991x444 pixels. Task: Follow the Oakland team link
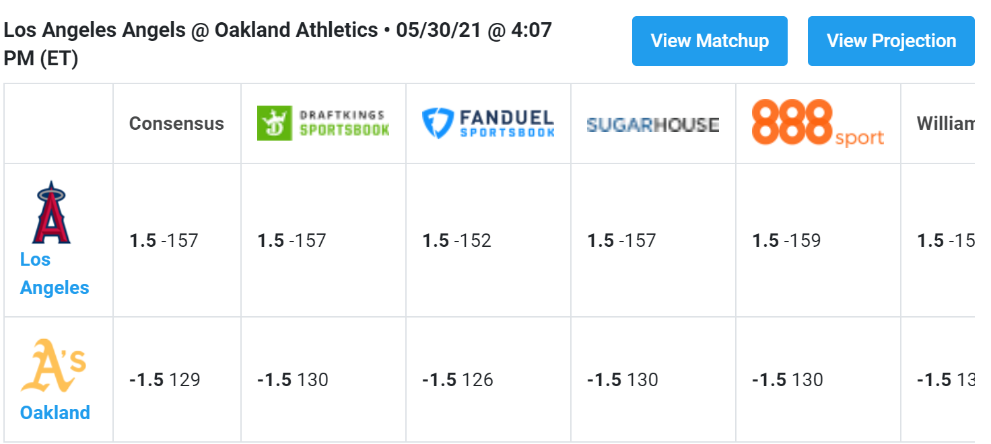(55, 412)
